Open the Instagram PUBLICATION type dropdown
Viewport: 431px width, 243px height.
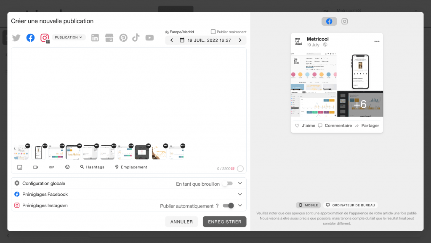(x=69, y=37)
